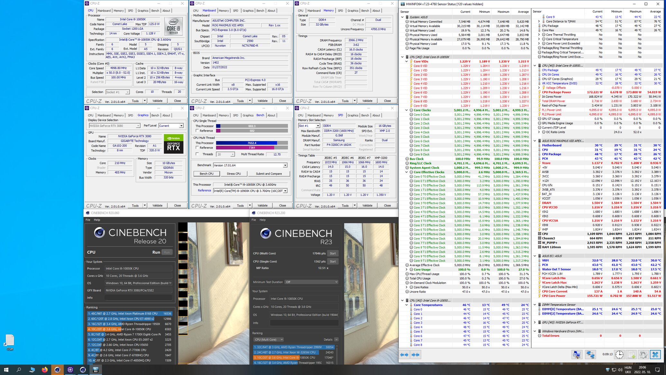Open File menu in Cinebench R20
Image resolution: width=666 pixels, height=375 pixels.
88,220
